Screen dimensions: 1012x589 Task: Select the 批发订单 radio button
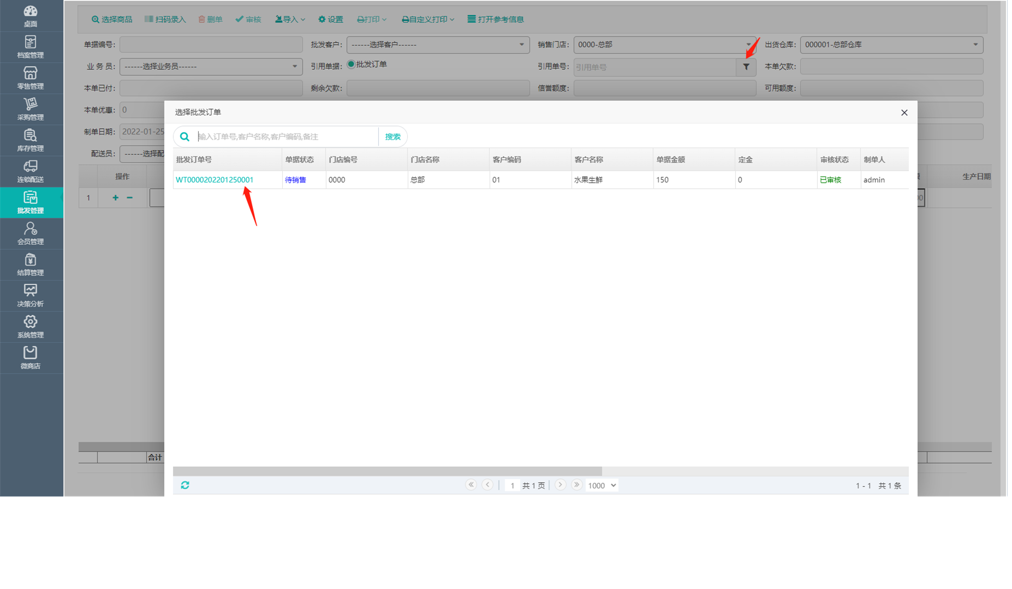tap(351, 64)
